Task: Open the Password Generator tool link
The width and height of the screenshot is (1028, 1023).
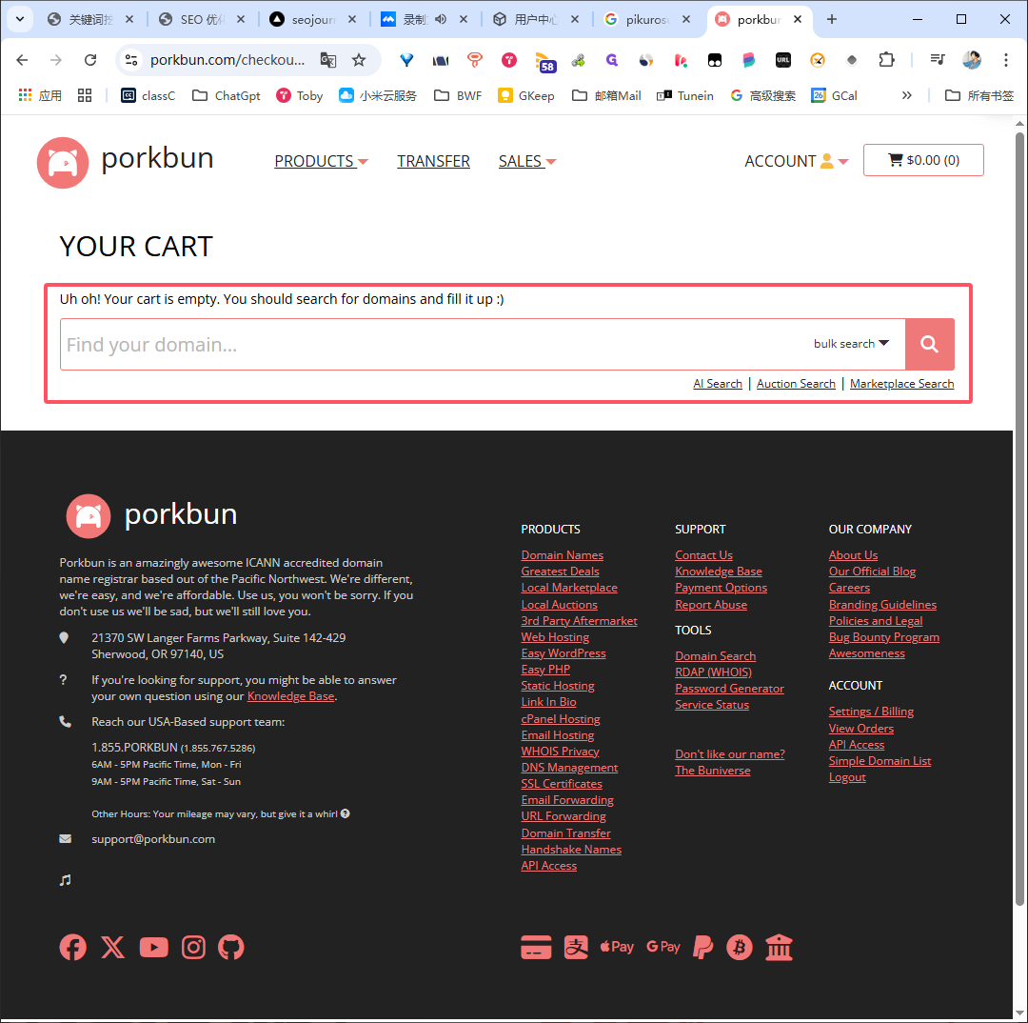Action: coord(729,689)
